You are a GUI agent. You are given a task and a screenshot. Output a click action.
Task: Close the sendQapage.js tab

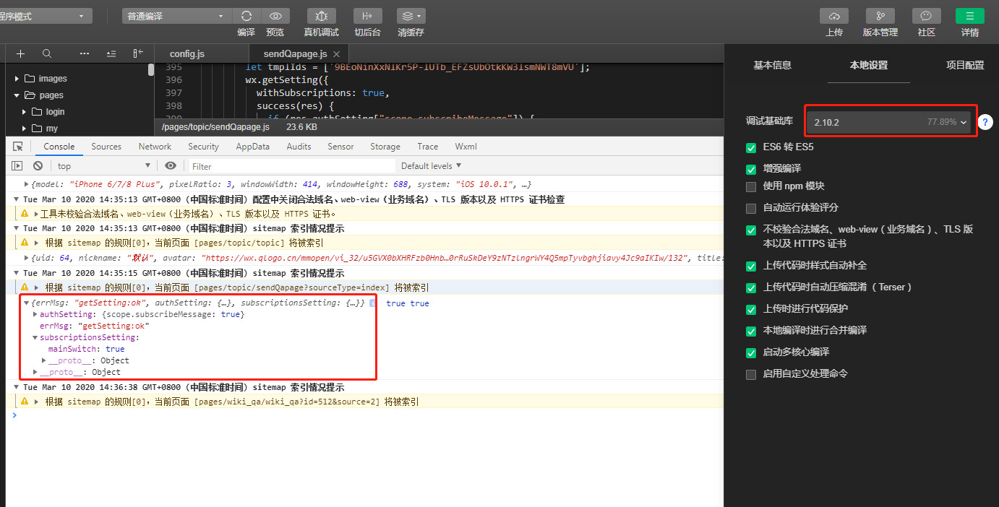point(337,54)
